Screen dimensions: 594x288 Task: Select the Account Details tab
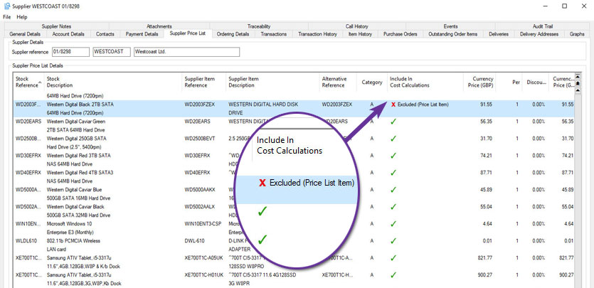point(68,34)
